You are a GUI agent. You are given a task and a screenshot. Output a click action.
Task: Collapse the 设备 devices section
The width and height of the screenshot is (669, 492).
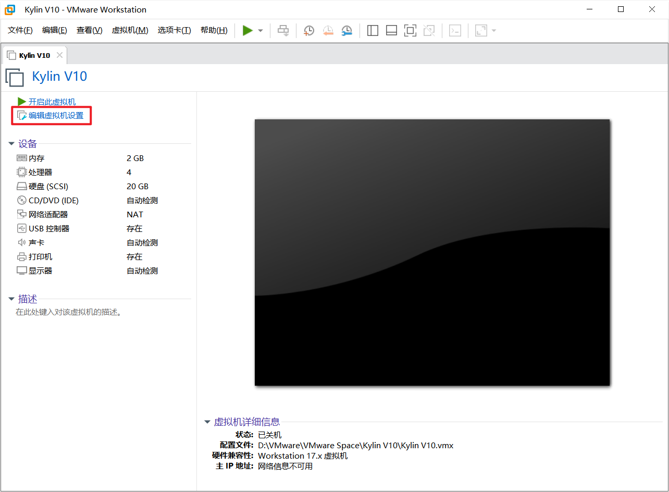click(11, 144)
